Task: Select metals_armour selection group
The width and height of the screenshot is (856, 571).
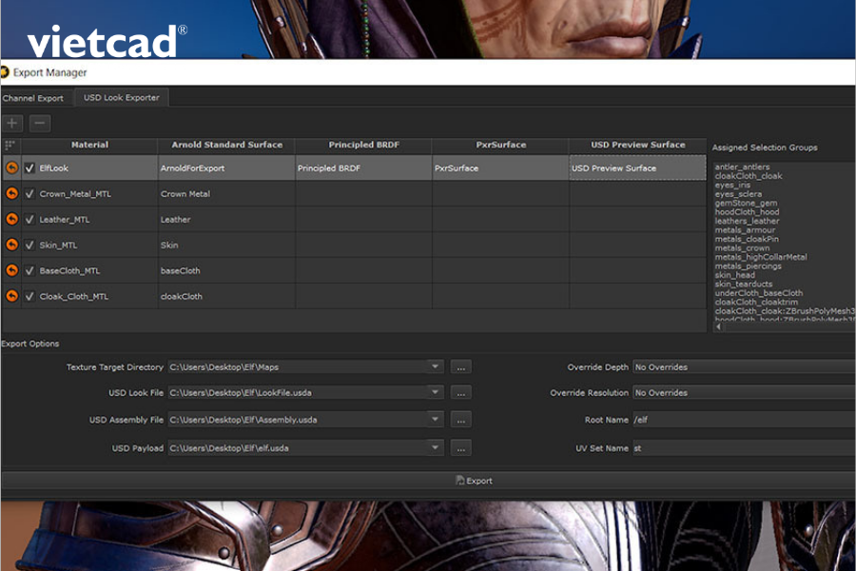Action: pyautogui.click(x=745, y=230)
